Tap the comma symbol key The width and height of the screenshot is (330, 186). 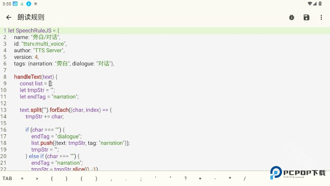tap(111, 178)
